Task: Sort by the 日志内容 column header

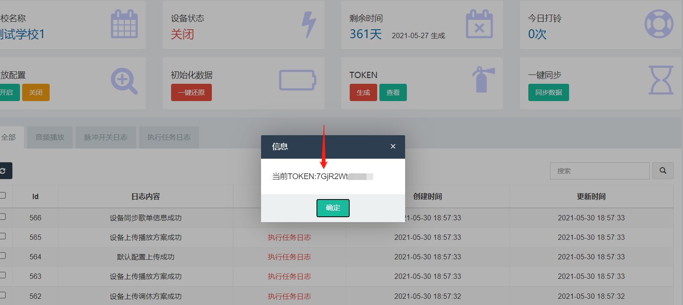Action: pos(146,196)
